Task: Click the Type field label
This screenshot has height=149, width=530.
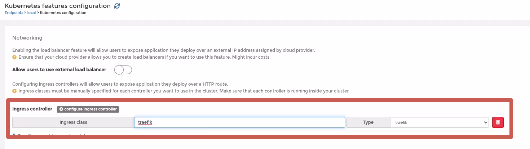Action: coord(368,122)
